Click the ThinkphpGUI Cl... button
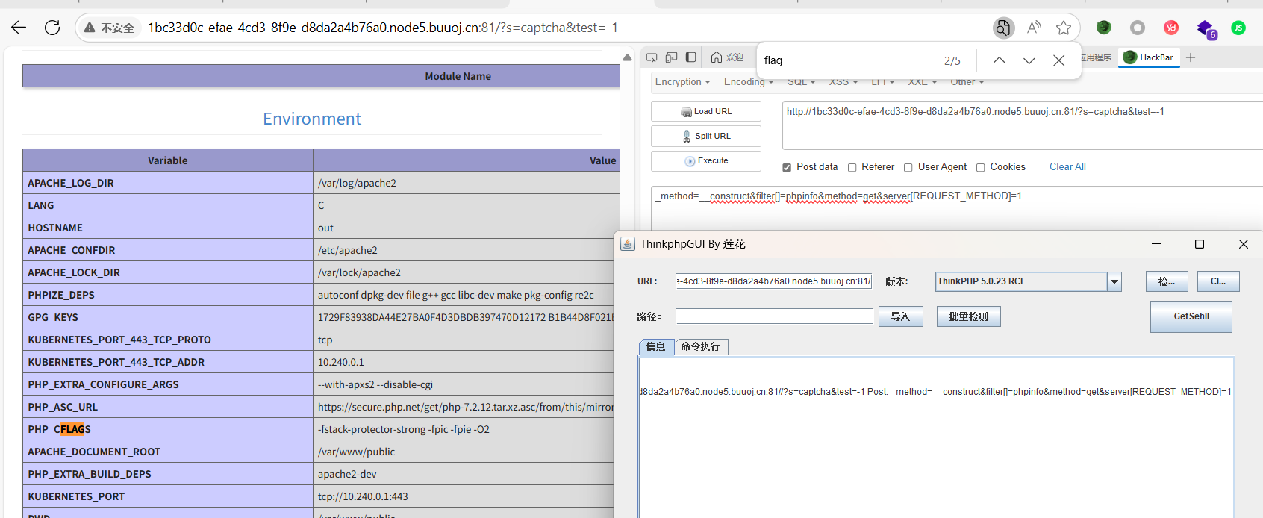Image resolution: width=1263 pixels, height=518 pixels. pos(1218,281)
